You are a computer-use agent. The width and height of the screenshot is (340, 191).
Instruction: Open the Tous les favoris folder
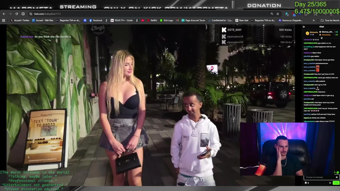pos(330,20)
